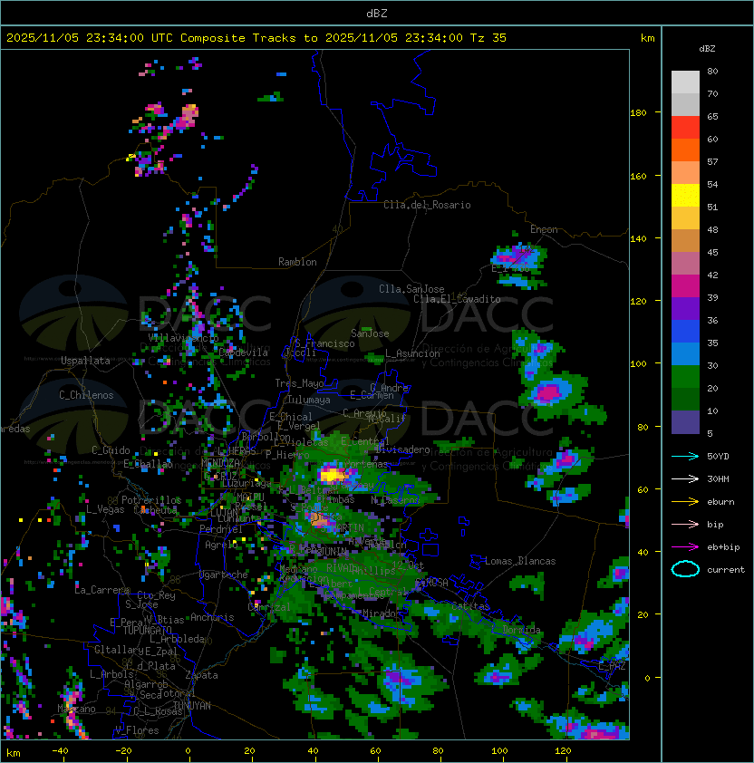Click the 'TUPUNGATO' place label
This screenshot has height=763, width=754.
coord(147,630)
